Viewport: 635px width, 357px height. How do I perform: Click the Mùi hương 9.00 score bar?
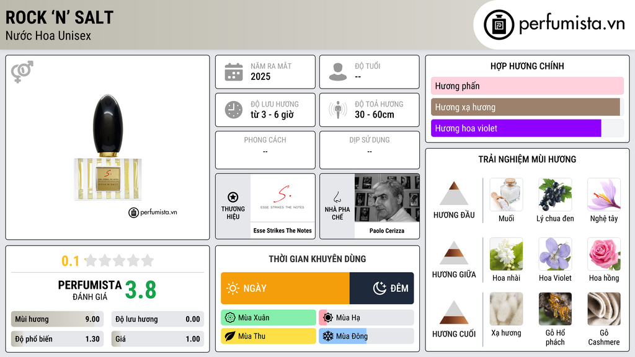coord(58,319)
